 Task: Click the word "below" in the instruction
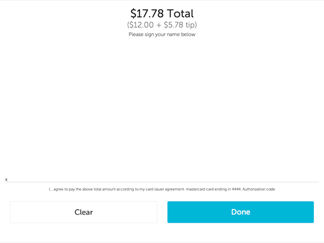188,35
